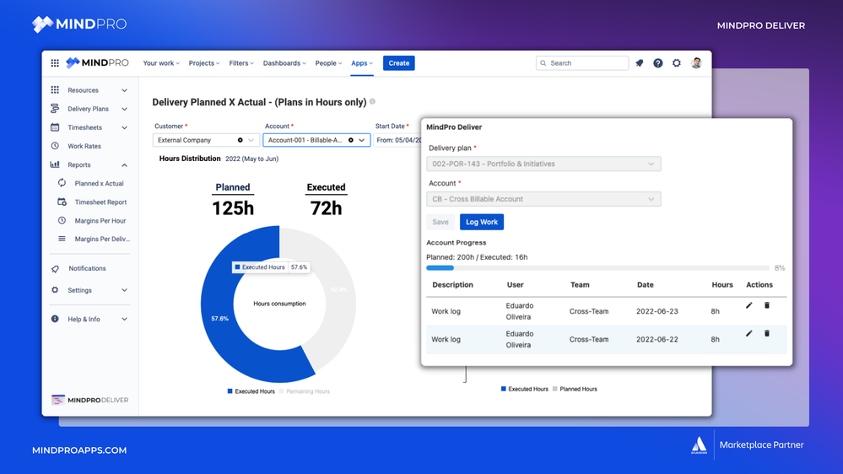Open the settings gear in the top bar
843x474 pixels.
tap(676, 63)
